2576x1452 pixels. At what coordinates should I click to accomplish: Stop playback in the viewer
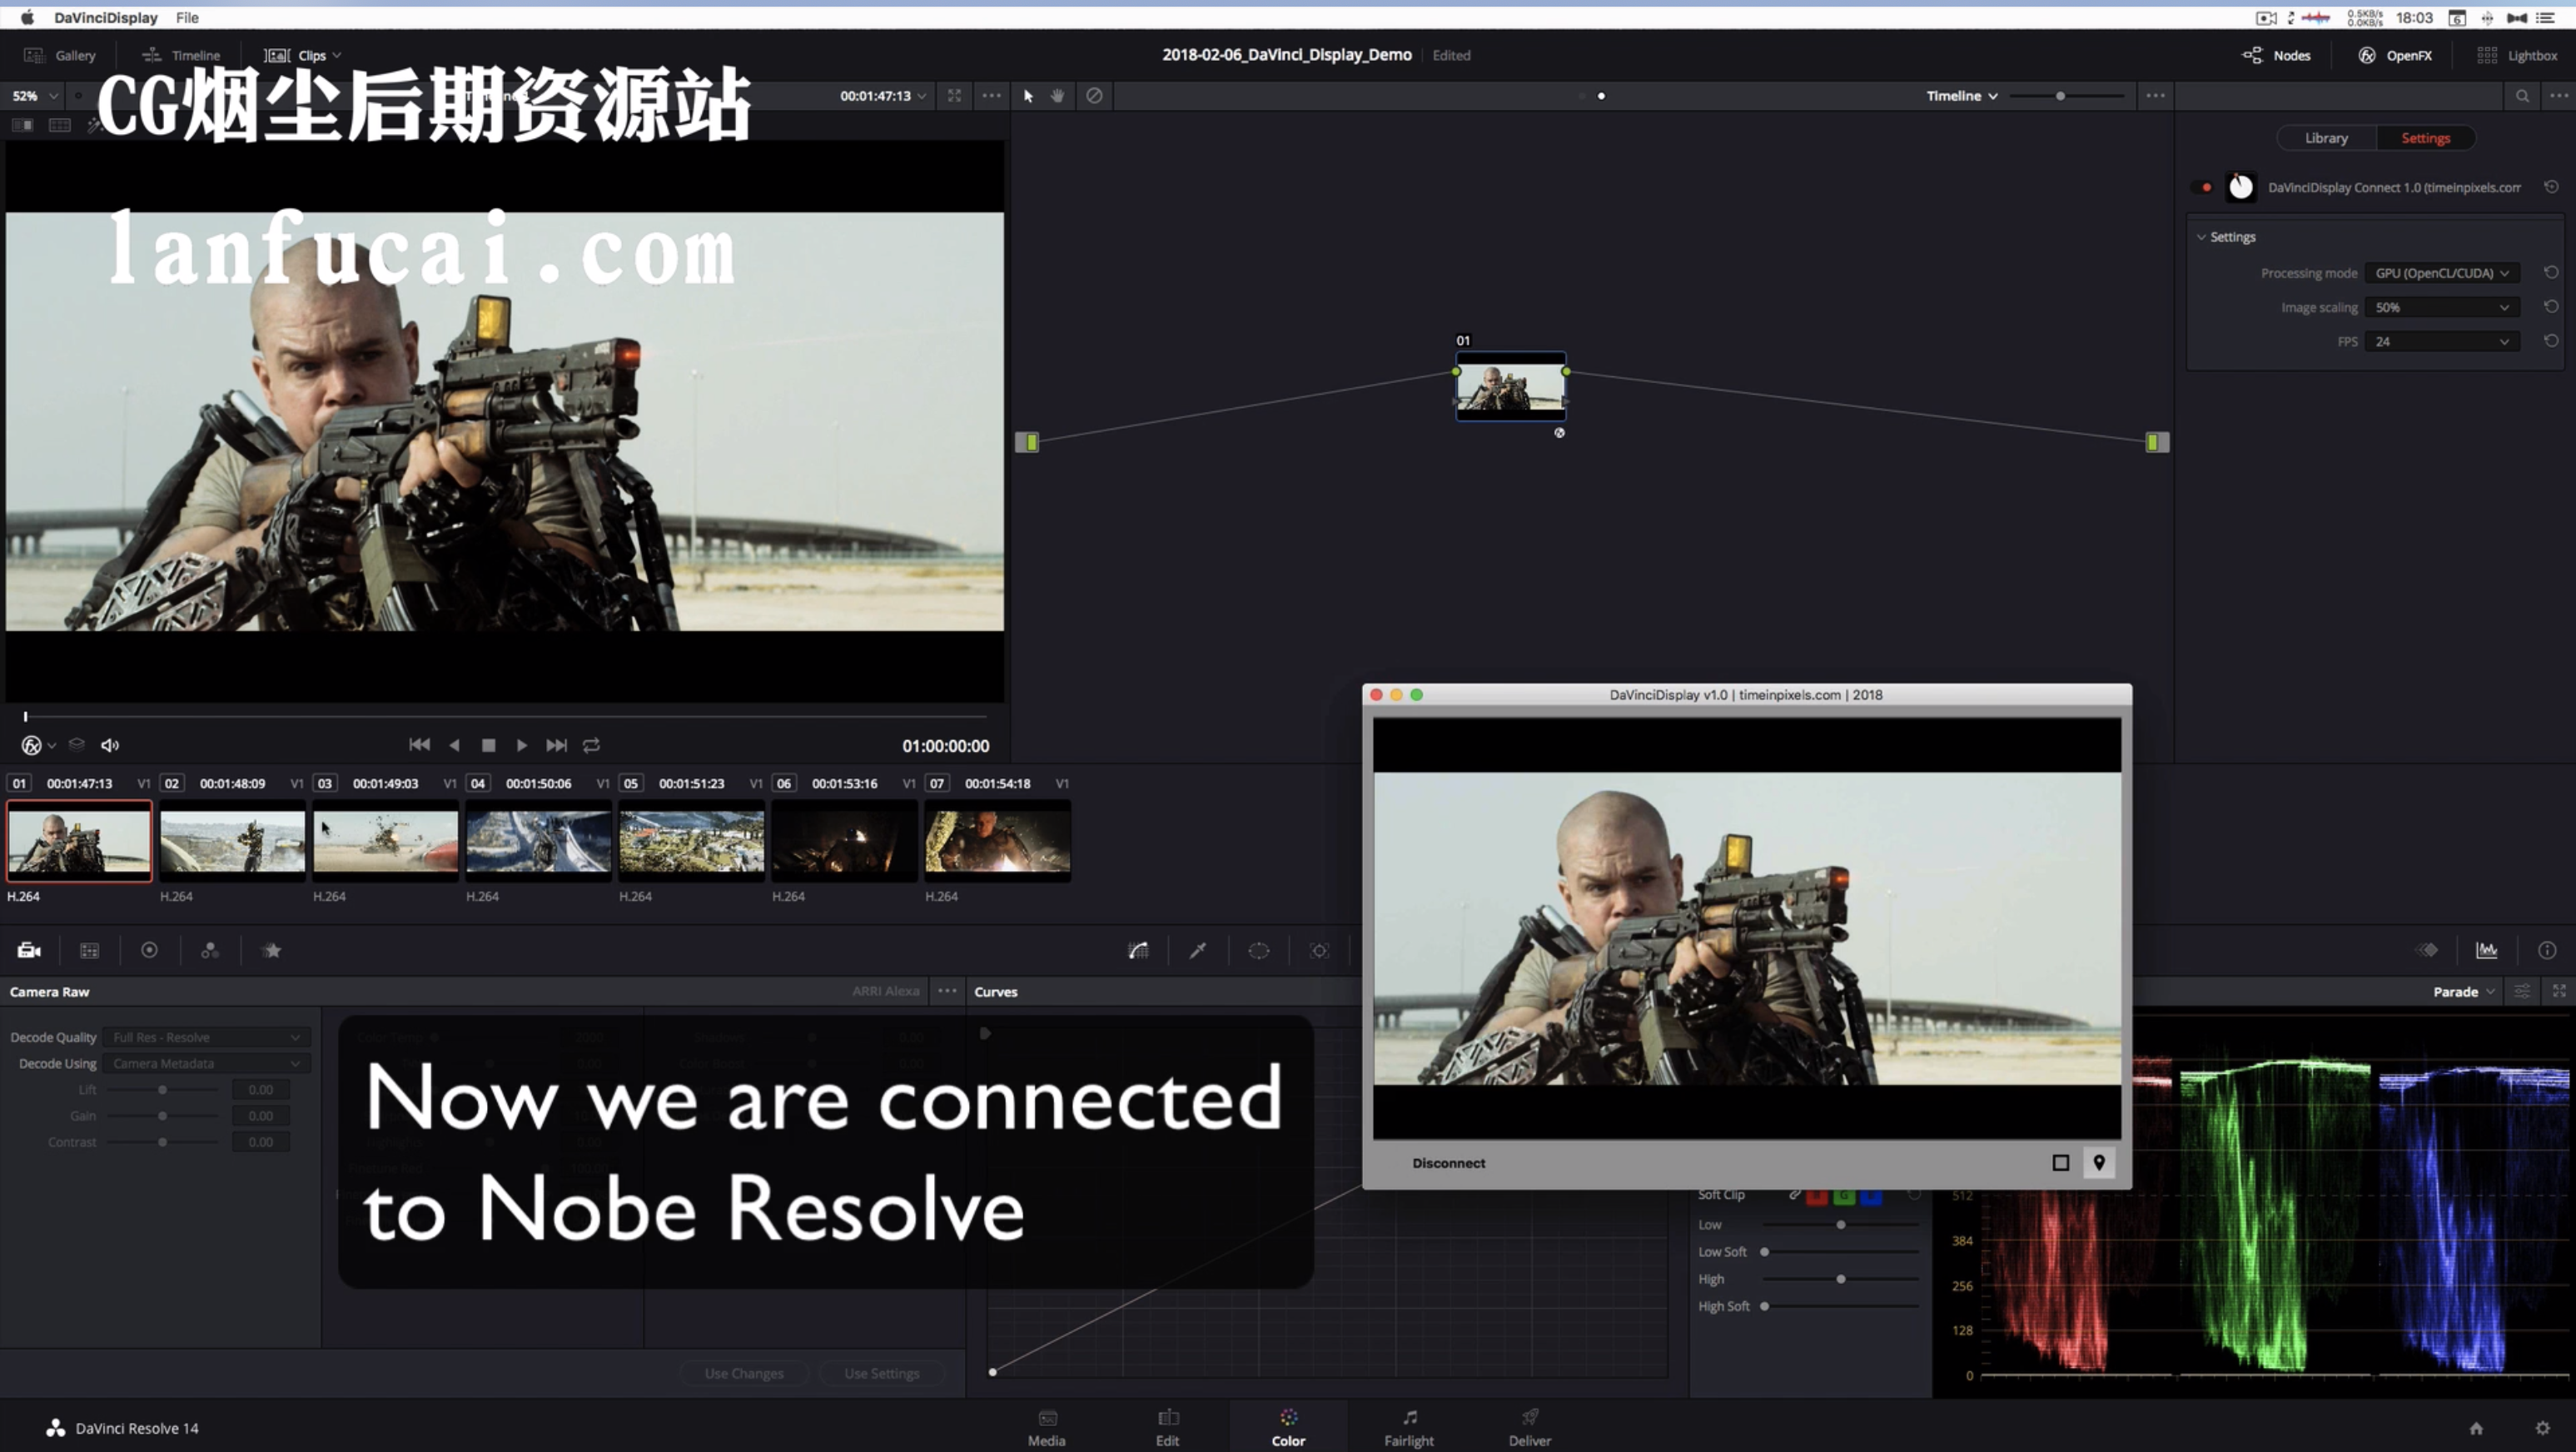(488, 745)
